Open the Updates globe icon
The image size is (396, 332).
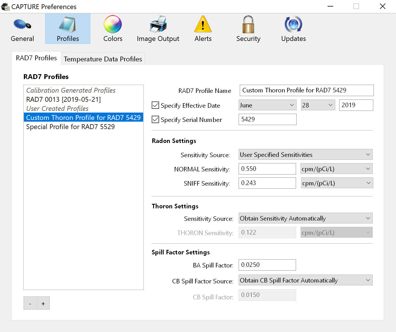click(293, 25)
